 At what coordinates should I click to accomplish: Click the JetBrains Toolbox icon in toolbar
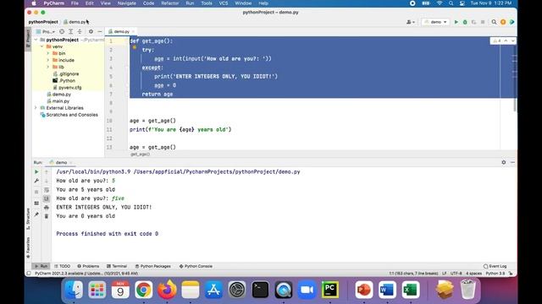[x=512, y=22]
